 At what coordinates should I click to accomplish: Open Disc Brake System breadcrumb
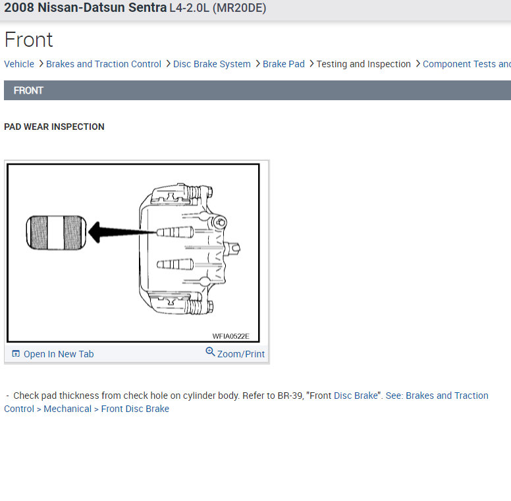[212, 64]
